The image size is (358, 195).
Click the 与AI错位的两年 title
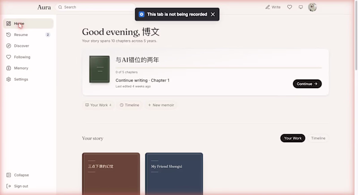click(x=137, y=60)
